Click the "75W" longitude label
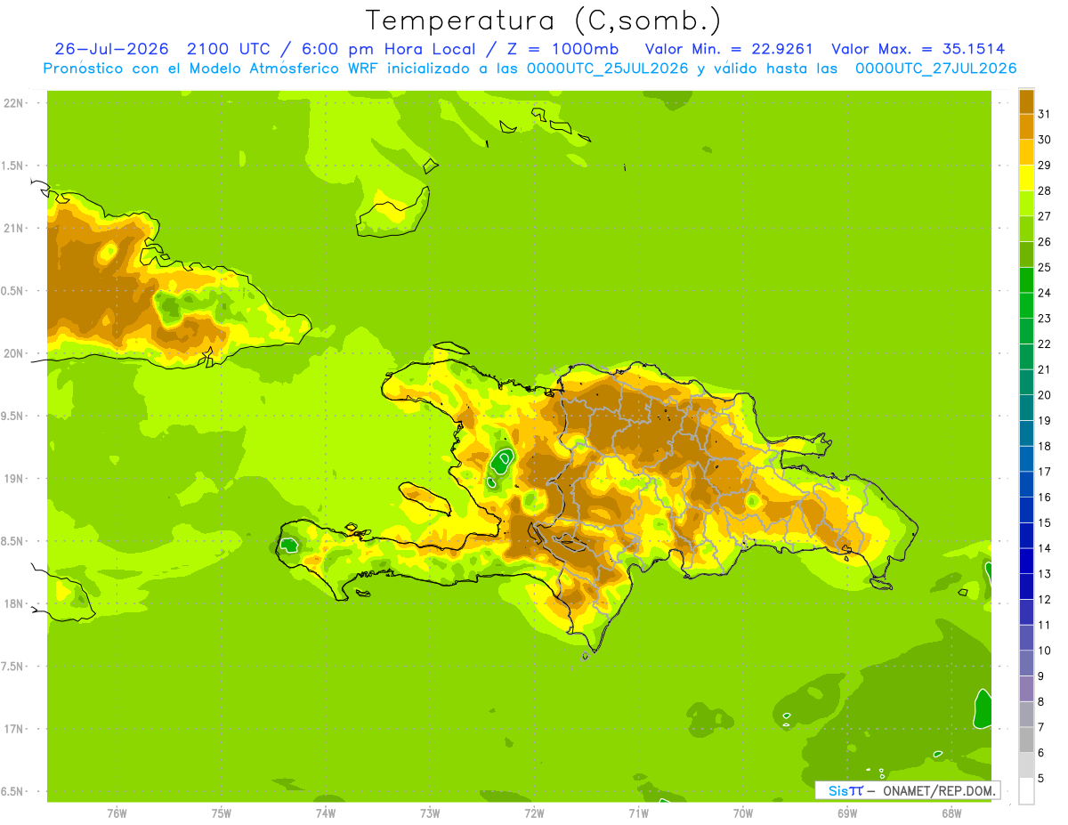 coord(222,813)
